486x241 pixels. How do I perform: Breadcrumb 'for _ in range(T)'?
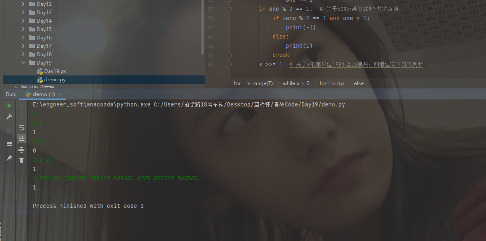click(x=253, y=83)
